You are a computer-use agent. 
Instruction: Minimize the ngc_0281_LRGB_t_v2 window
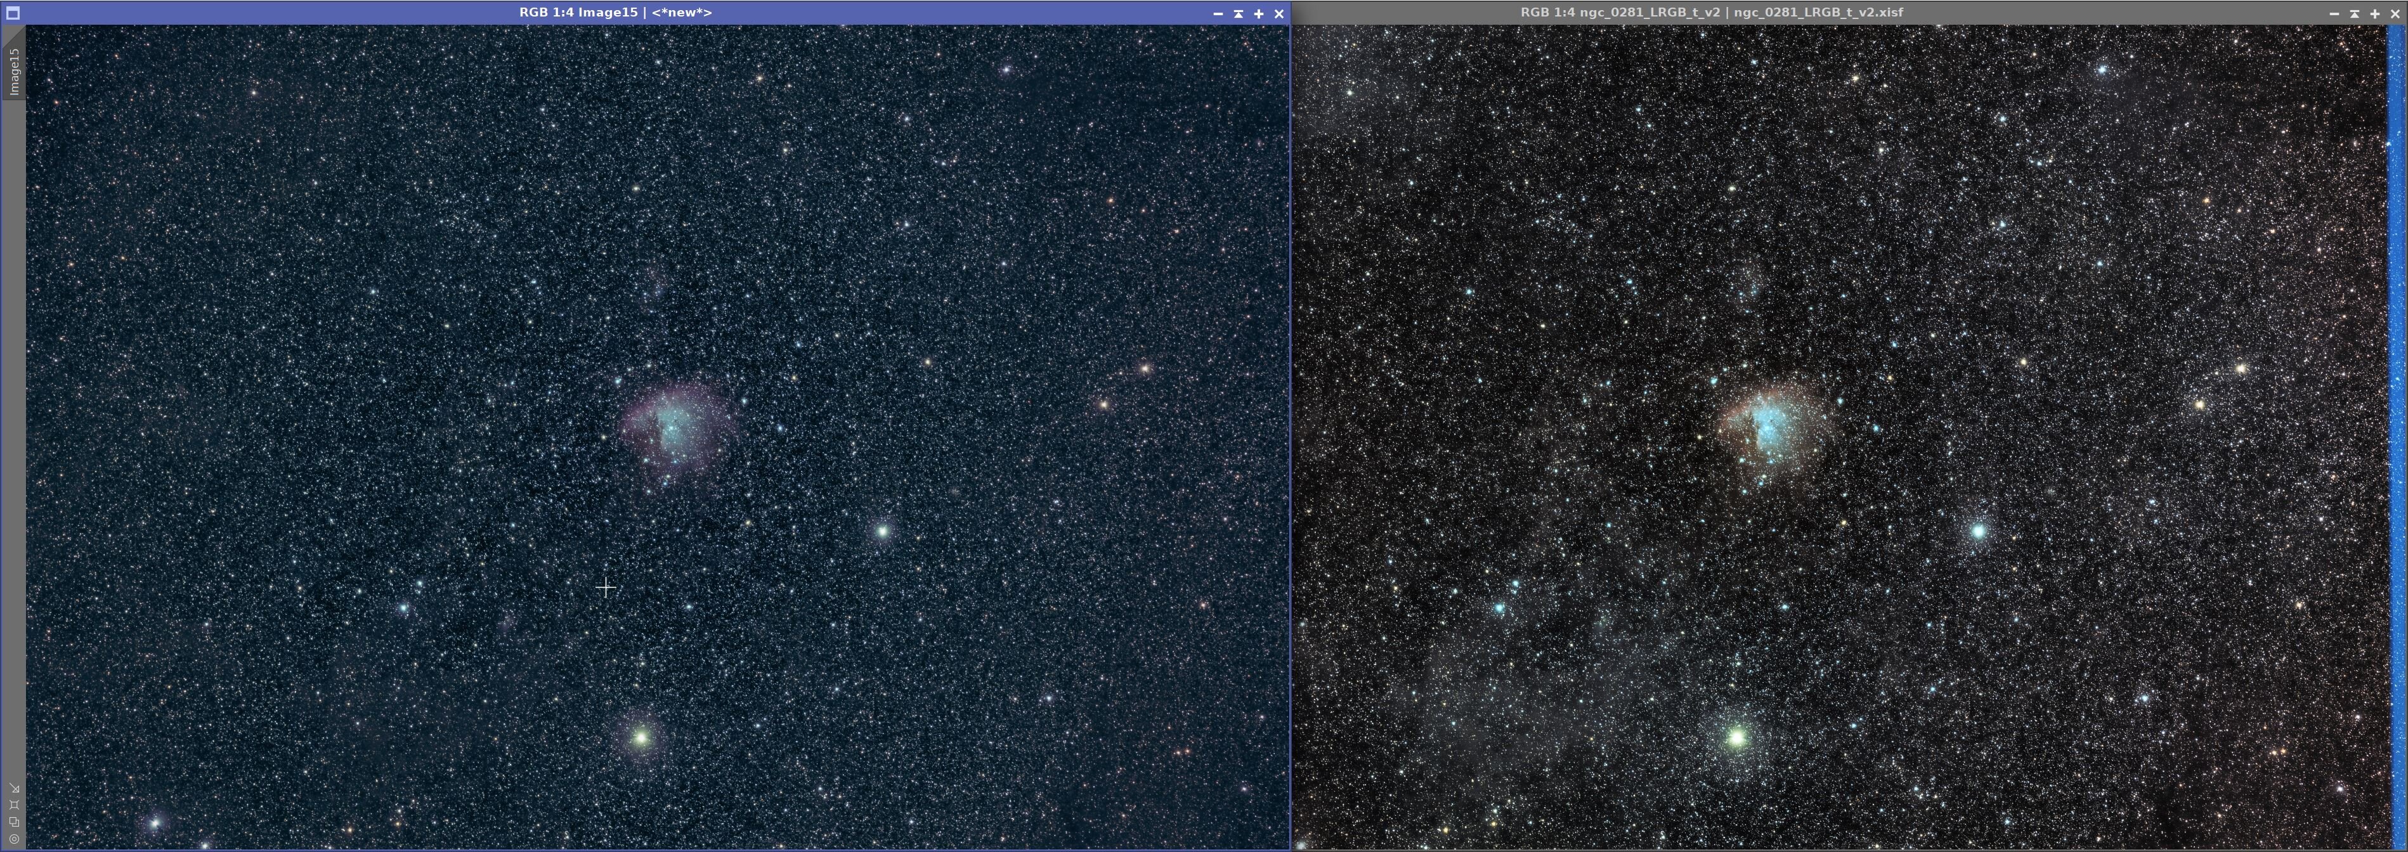coord(2333,13)
